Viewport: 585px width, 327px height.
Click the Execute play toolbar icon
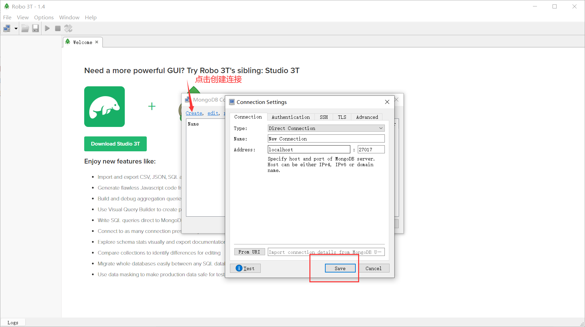pyautogui.click(x=47, y=28)
